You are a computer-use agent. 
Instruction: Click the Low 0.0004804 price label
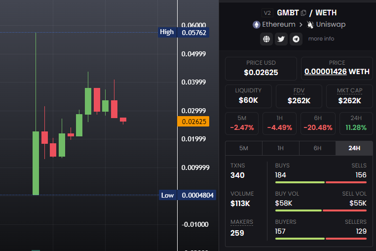(x=188, y=195)
